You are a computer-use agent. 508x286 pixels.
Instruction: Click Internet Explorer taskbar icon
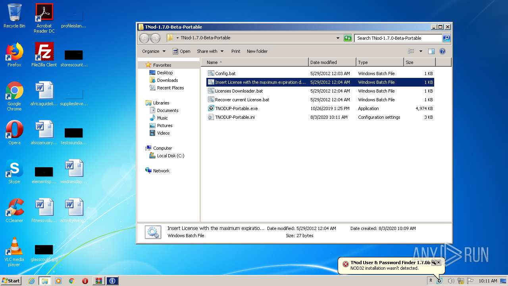[31, 281]
